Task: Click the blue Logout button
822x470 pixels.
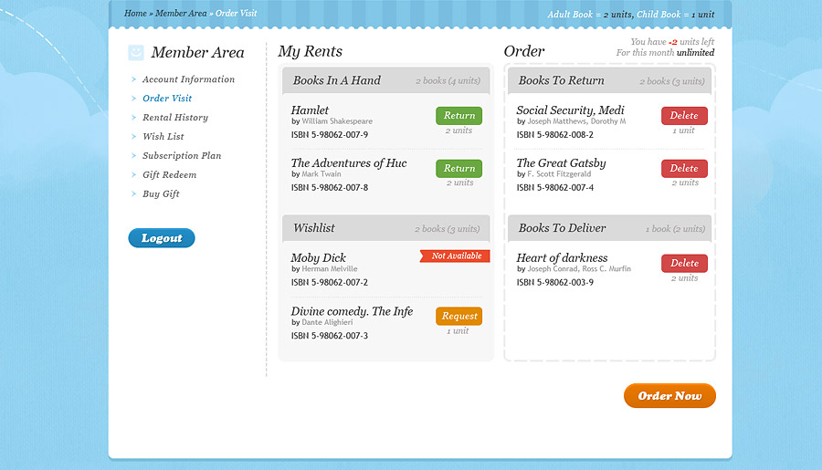Action: tap(162, 238)
